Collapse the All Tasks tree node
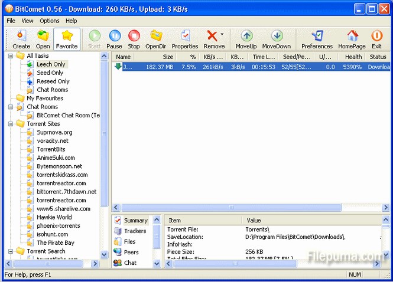The image size is (393, 282). [11, 56]
